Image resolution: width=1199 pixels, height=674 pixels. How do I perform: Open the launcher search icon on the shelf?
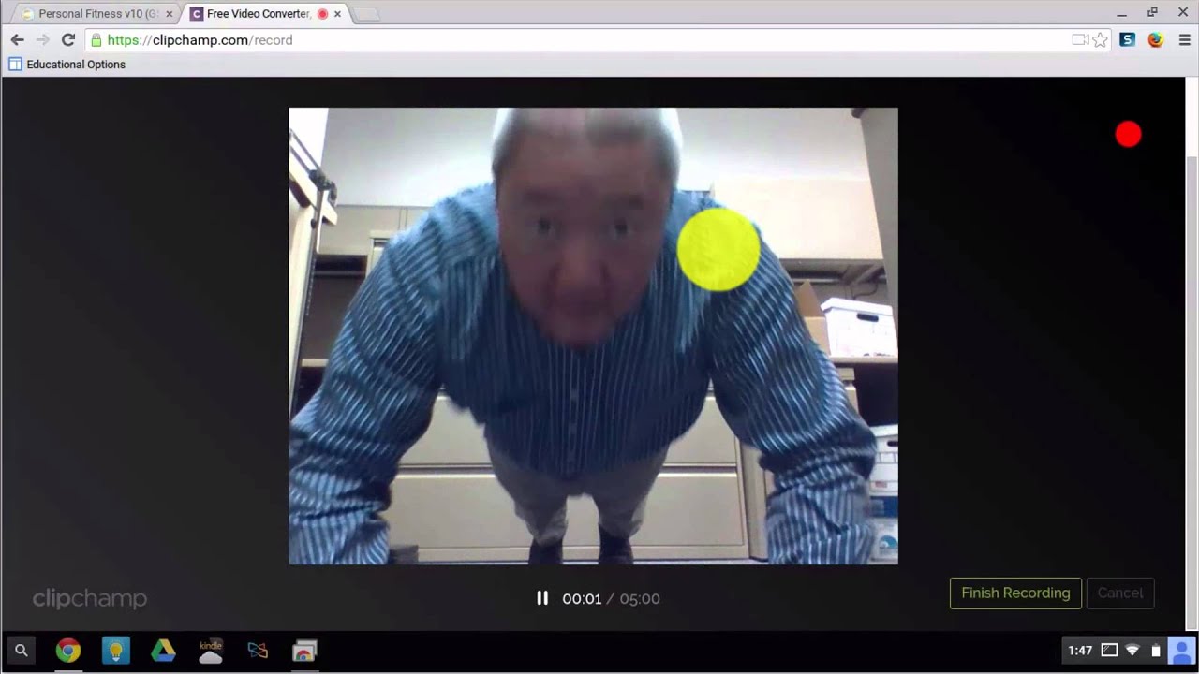tap(22, 651)
